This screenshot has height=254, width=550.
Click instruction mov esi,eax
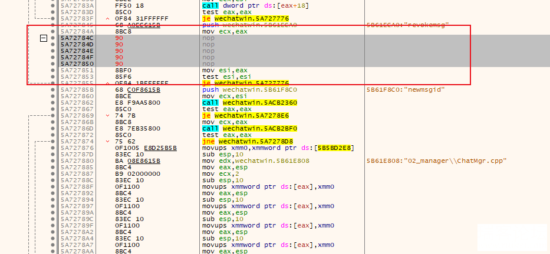pyautogui.click(x=225, y=71)
